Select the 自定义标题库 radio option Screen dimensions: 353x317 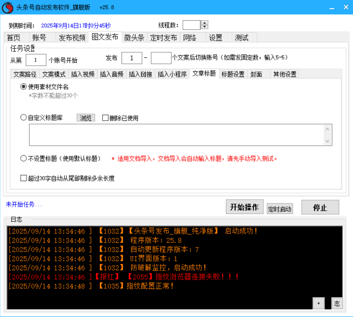pos(23,117)
